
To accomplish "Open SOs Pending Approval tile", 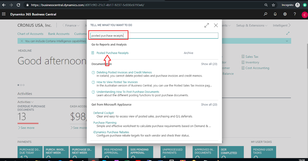I will point(141,152).
